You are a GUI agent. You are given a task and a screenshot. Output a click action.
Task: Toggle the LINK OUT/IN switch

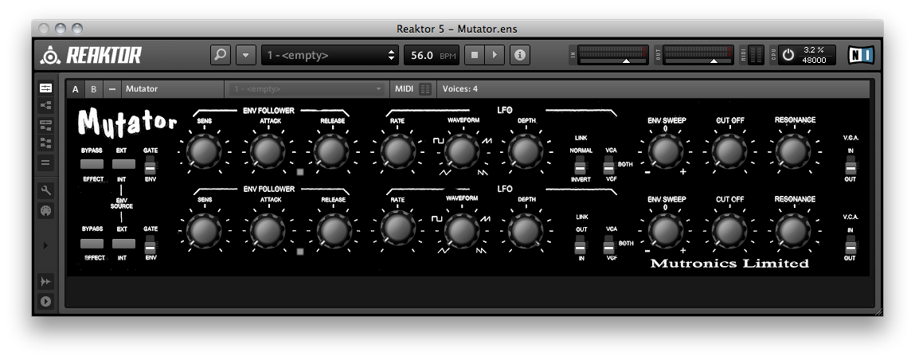click(x=580, y=244)
